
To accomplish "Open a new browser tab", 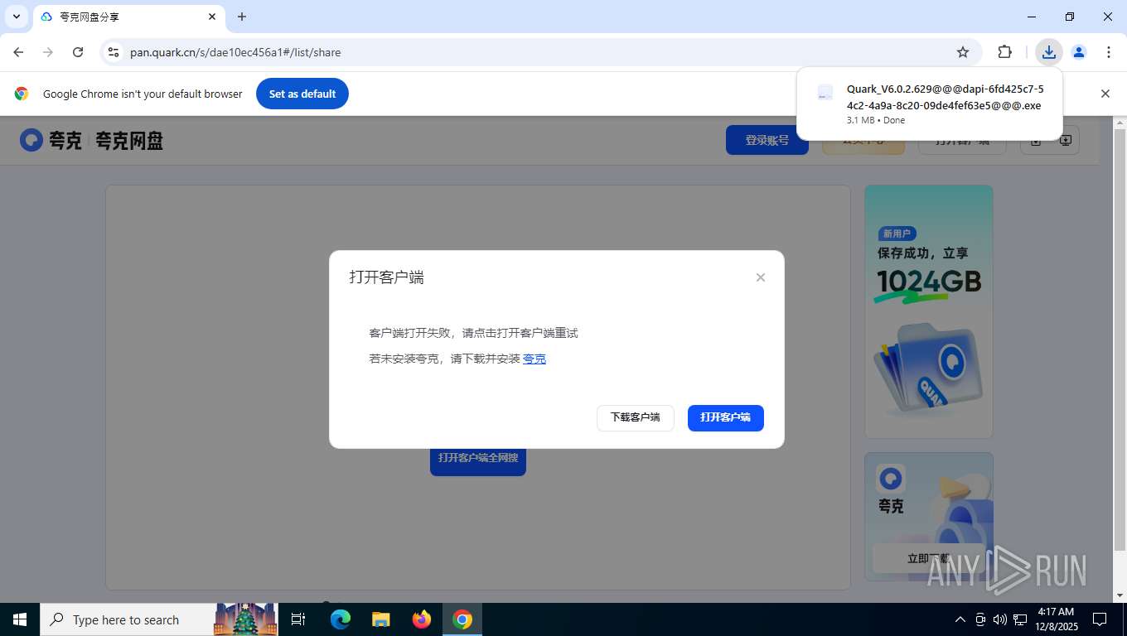I will [242, 17].
